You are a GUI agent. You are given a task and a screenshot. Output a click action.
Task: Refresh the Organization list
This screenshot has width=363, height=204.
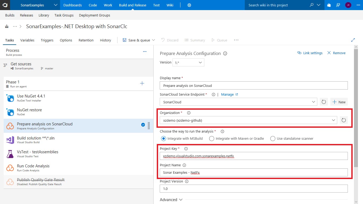pyautogui.click(x=344, y=120)
